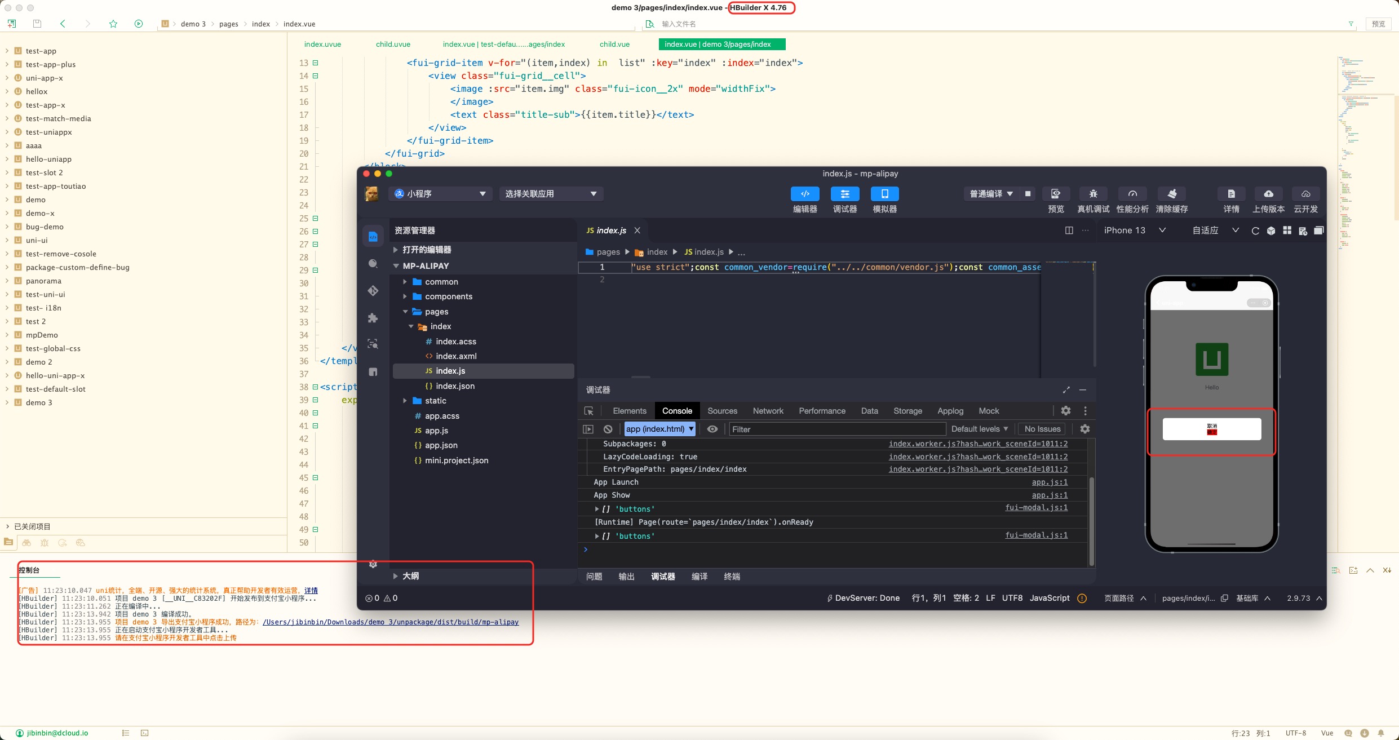Switch to the child.vue editor tab
Screen dimensions: 1399x740
(x=614, y=44)
